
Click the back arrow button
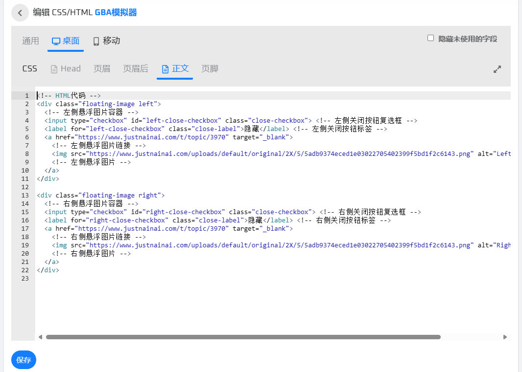pos(20,13)
